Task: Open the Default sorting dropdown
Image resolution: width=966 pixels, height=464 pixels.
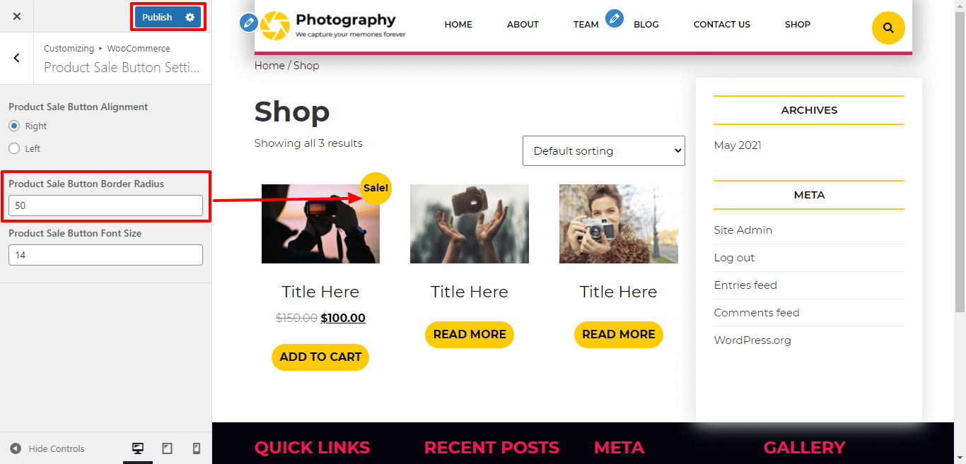Action: tap(604, 150)
